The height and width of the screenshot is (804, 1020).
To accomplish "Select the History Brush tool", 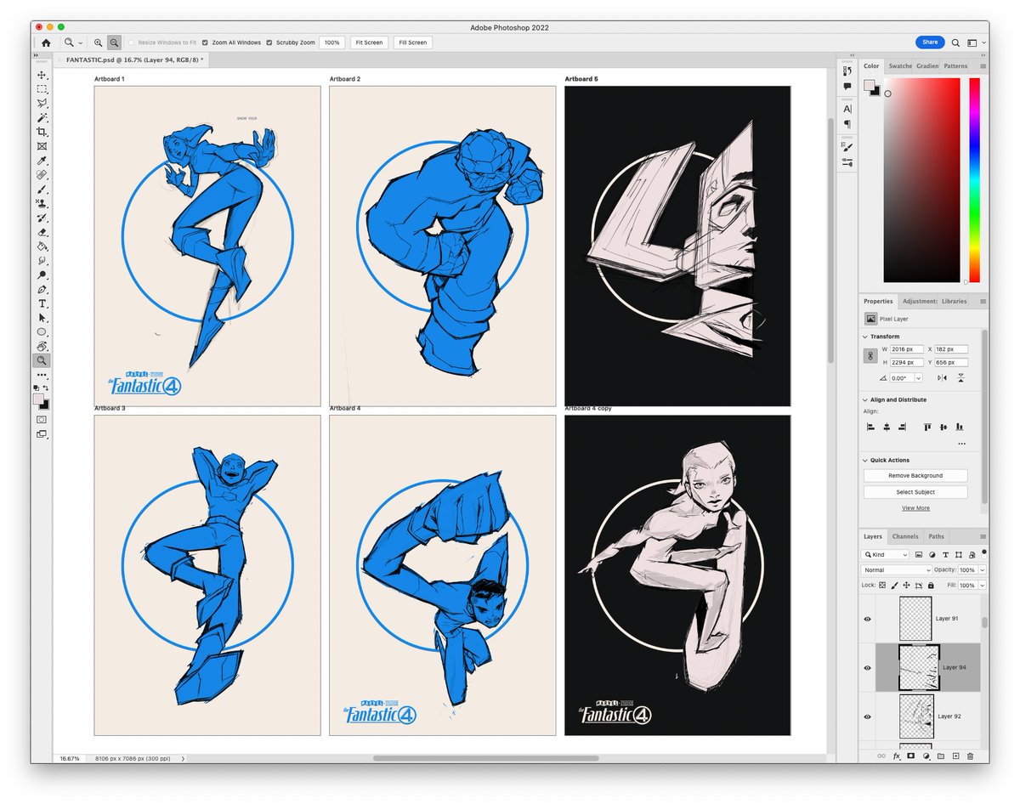I will [42, 218].
